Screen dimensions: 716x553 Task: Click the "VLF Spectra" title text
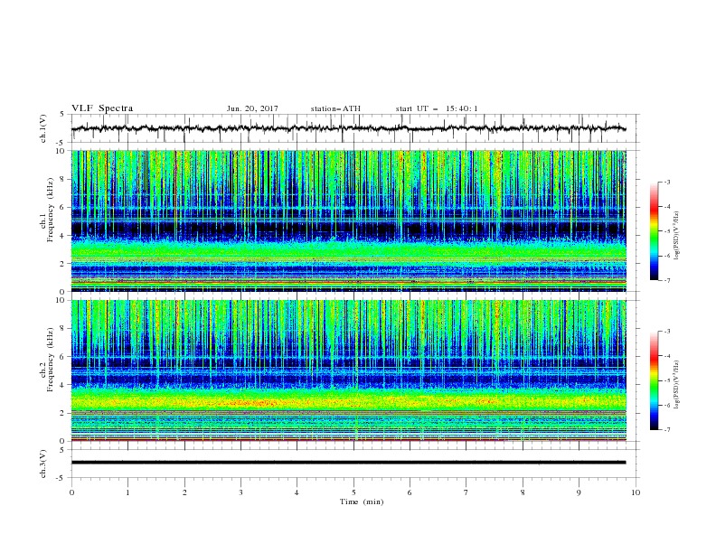pos(102,108)
